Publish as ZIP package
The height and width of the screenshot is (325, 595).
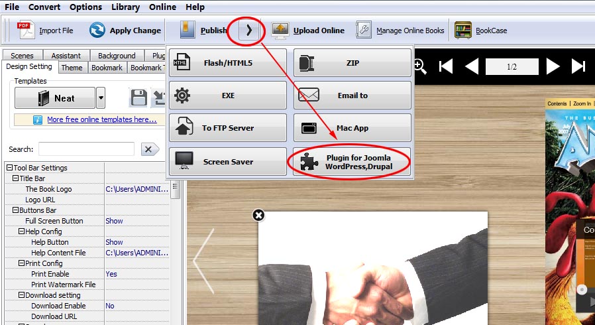pos(352,63)
